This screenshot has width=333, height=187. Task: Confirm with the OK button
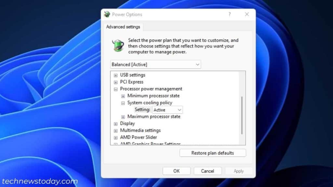pyautogui.click(x=177, y=171)
